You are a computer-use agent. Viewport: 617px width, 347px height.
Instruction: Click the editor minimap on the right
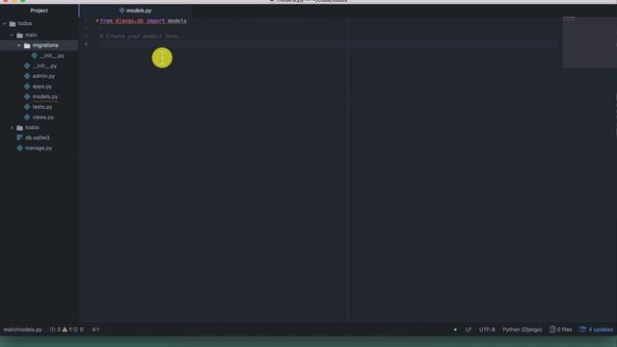tap(589, 42)
